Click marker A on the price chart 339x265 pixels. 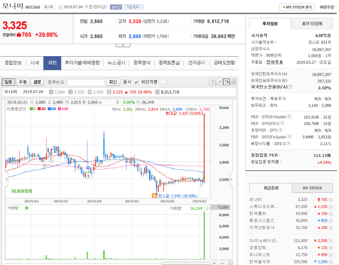[x=154, y=196]
